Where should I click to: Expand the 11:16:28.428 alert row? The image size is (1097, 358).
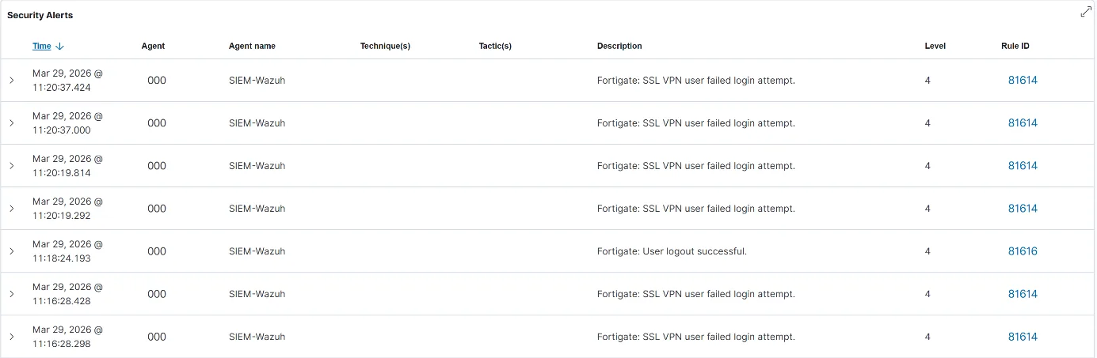click(12, 293)
